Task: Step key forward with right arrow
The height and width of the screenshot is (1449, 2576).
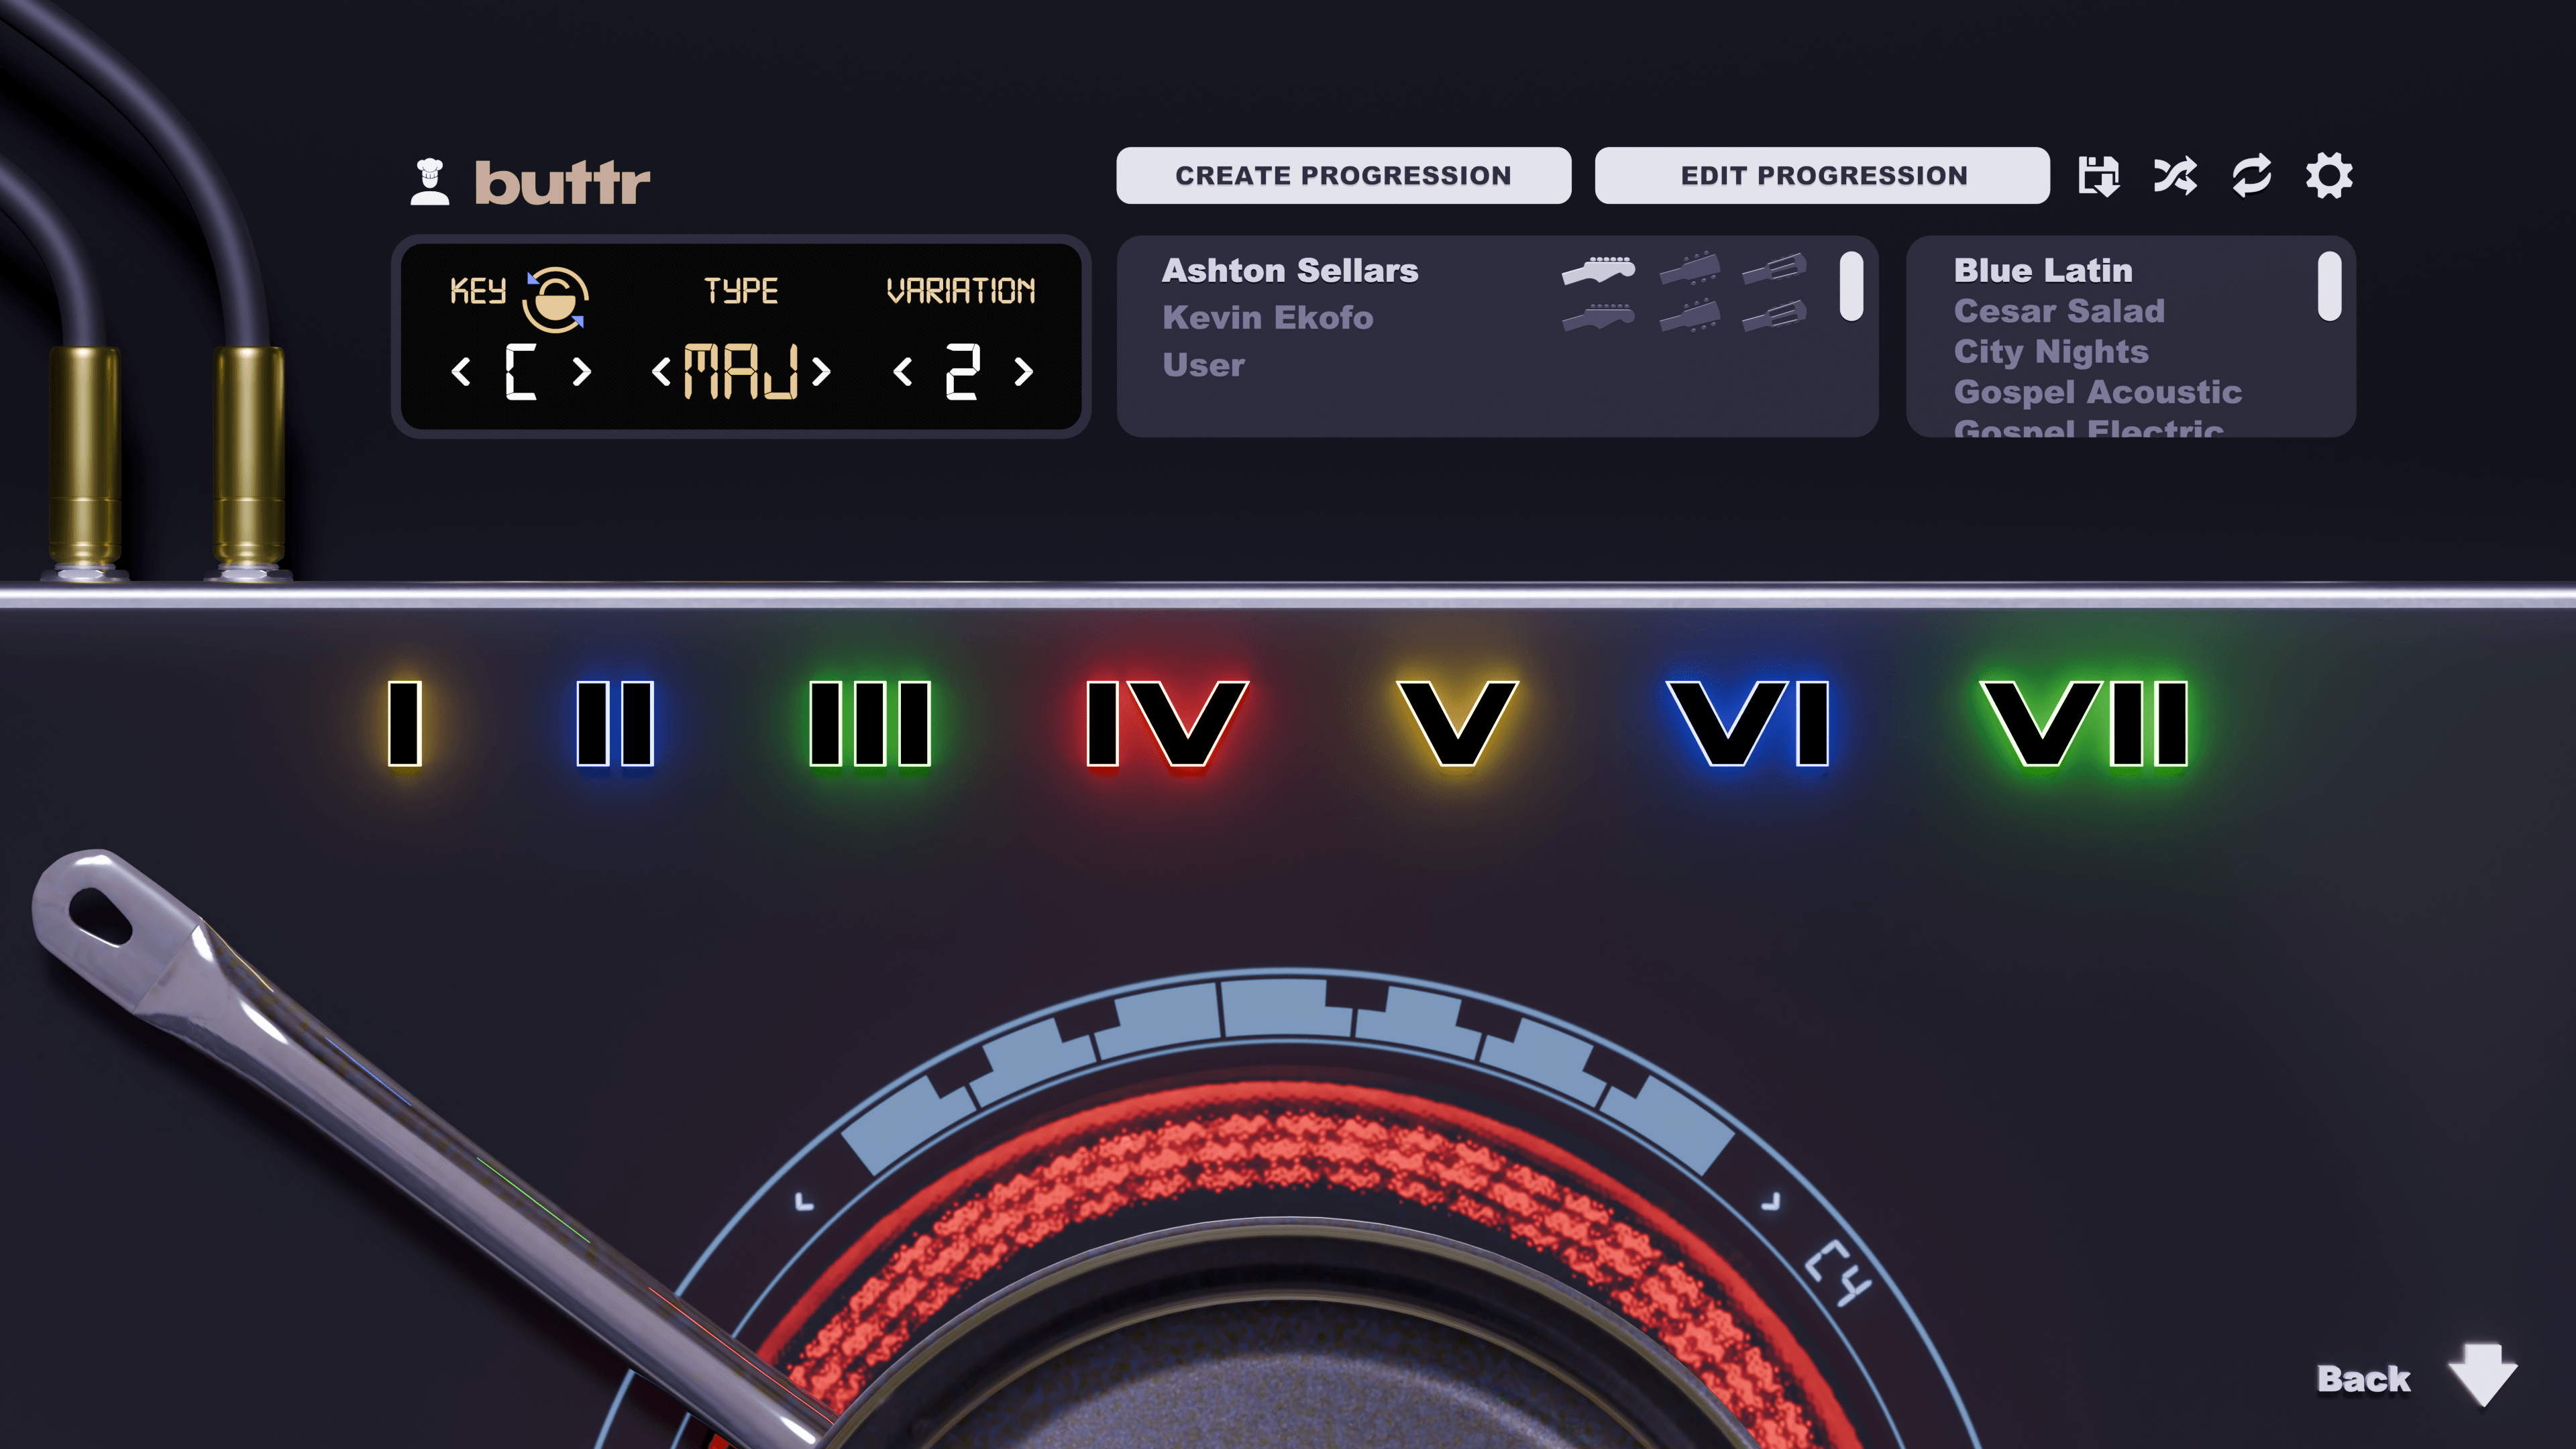Action: (581, 372)
